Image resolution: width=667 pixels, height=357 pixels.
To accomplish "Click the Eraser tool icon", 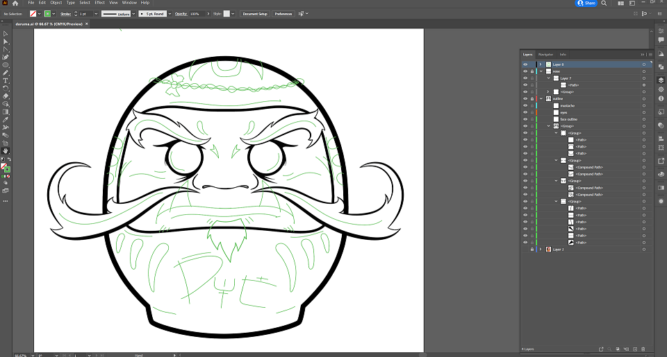I will tap(6, 96).
